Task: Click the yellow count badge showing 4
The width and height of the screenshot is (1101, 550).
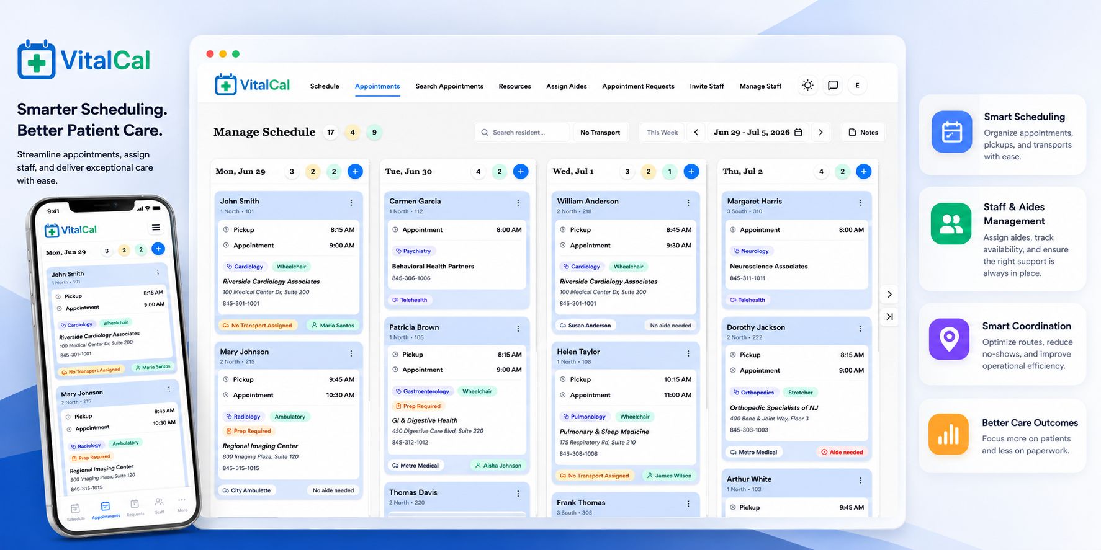Action: [x=353, y=132]
